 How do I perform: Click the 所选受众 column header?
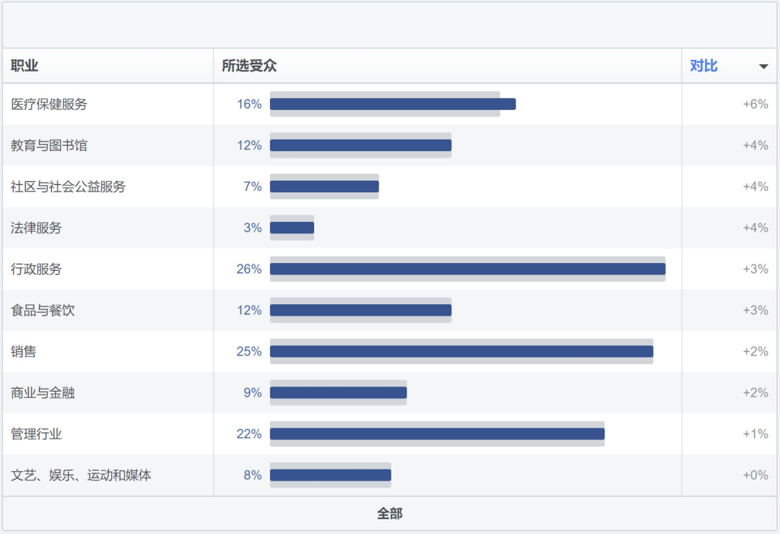pos(249,66)
